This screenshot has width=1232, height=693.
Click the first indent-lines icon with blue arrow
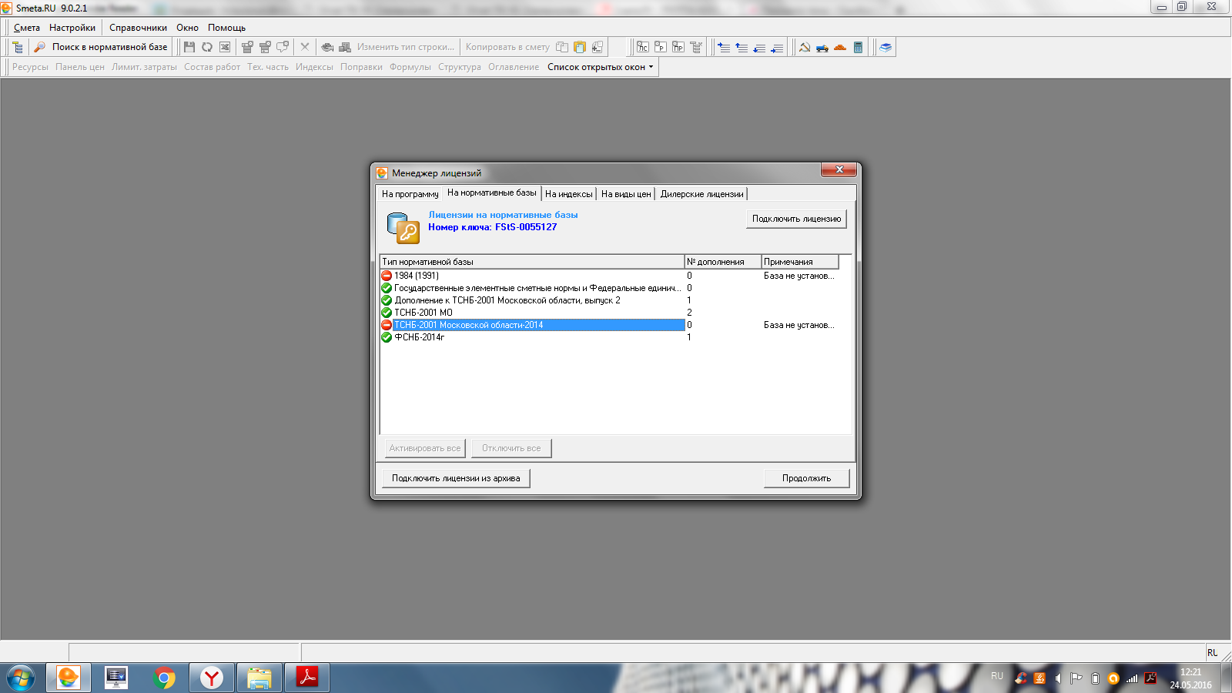pos(724,47)
